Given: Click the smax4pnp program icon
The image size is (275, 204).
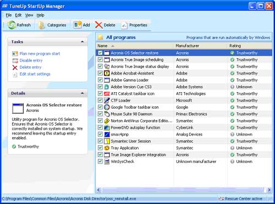Looking at the screenshot, I should point(107,134).
